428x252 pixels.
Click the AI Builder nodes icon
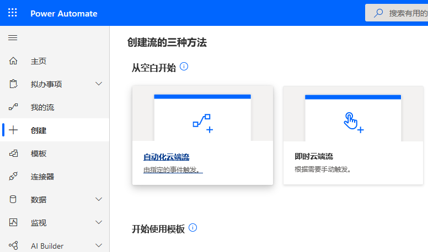tap(13, 245)
